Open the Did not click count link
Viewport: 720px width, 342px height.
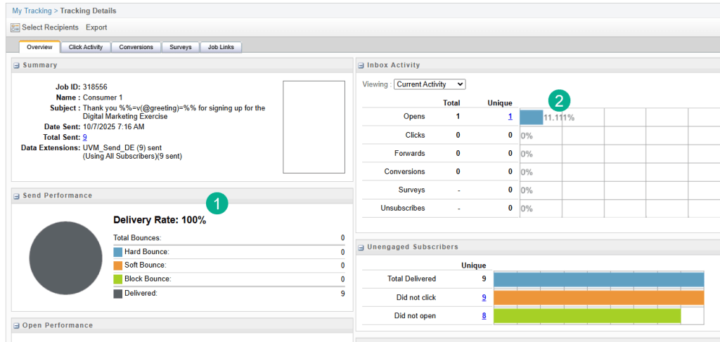pos(484,298)
